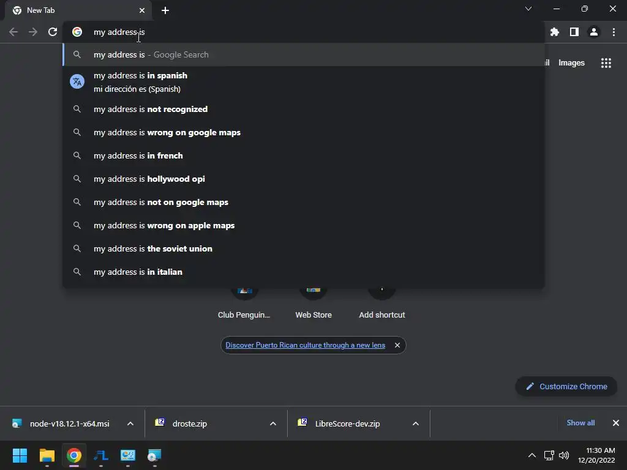
Task: Open the Control Panel taskbar icon
Action: [x=128, y=455]
